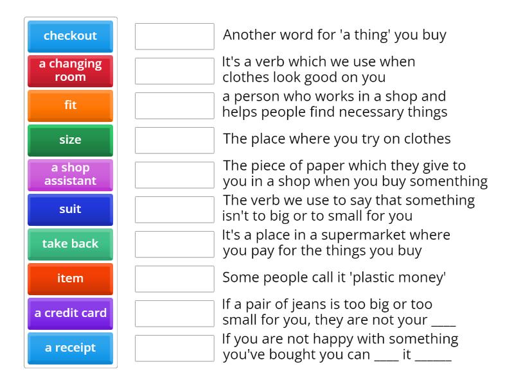
Task: Click answer box next to 'piece of paper' definition
Action: 174,175
